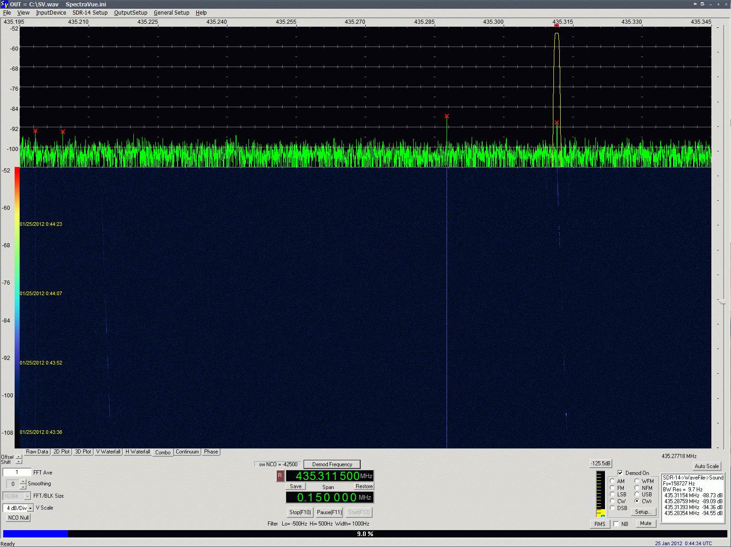731x547 pixels.
Task: Click the red demod marker above 435.315
Action: coord(556,26)
